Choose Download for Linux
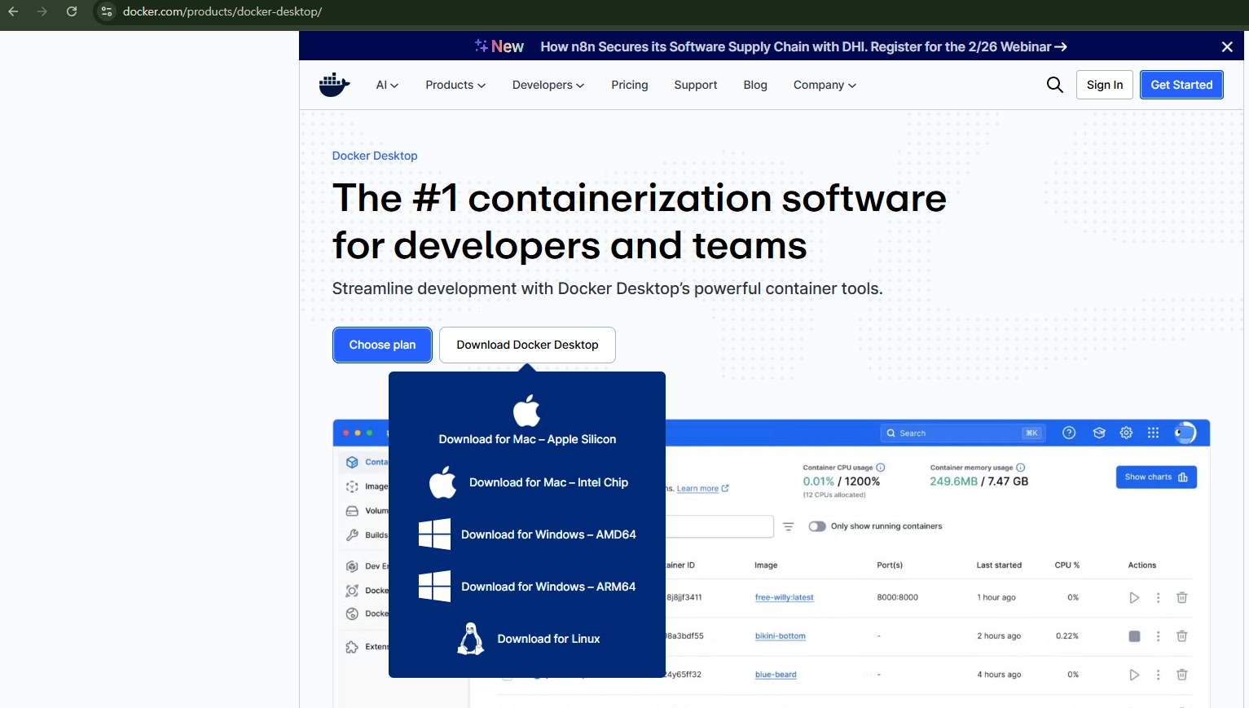Screen dimensions: 1249x708 528,639
